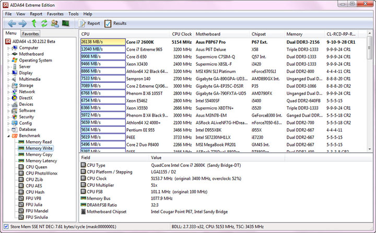Select the Computer tree icon
Screen dimensions: 376x233
[15, 47]
